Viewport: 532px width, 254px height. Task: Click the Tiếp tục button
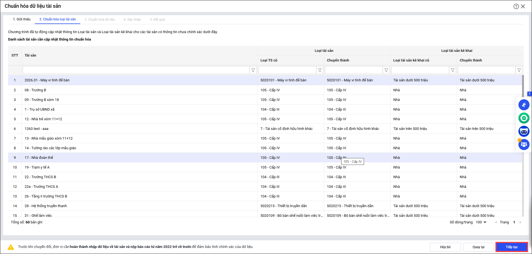coord(512,247)
